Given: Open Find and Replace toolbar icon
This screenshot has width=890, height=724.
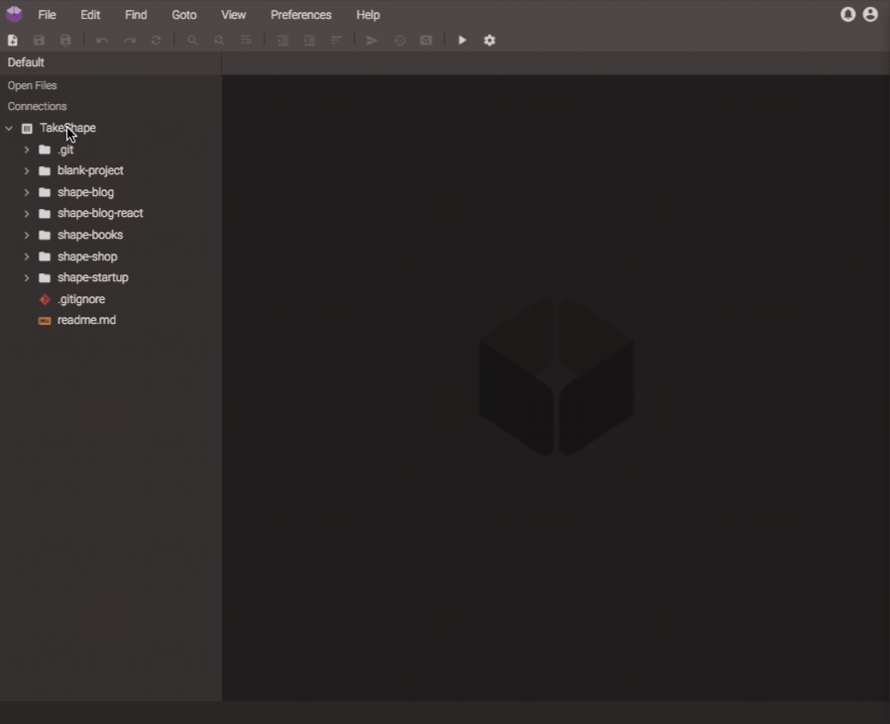Looking at the screenshot, I should pyautogui.click(x=219, y=41).
